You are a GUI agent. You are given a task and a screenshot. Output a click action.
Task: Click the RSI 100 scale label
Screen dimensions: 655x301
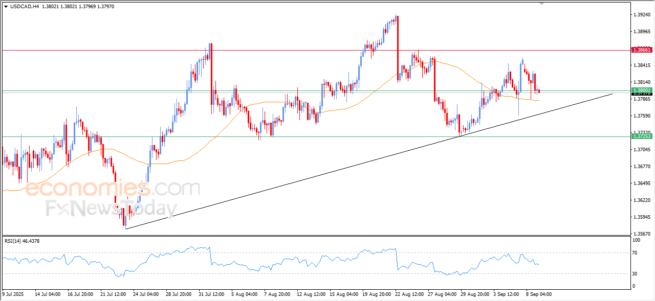[637, 240]
